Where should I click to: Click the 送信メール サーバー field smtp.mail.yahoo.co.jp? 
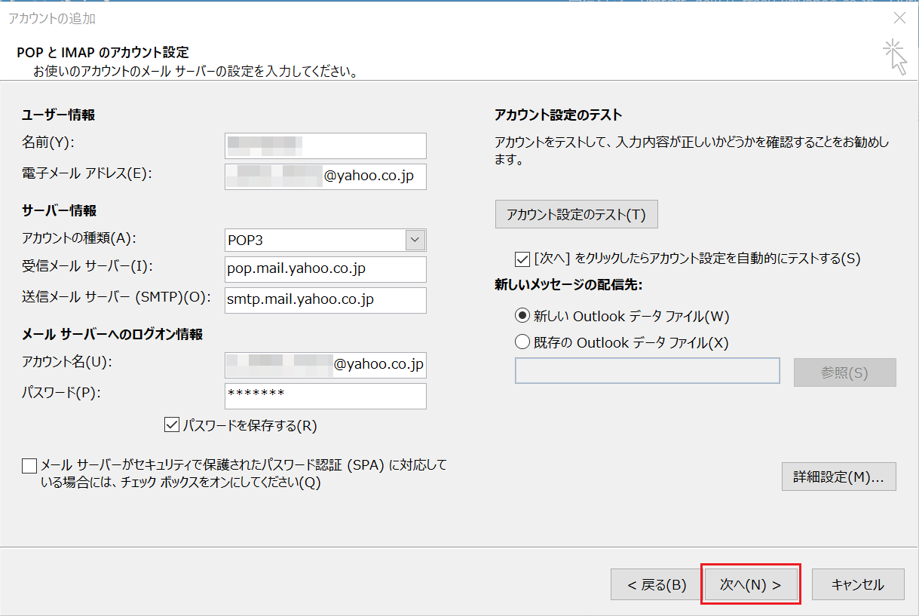click(x=326, y=300)
